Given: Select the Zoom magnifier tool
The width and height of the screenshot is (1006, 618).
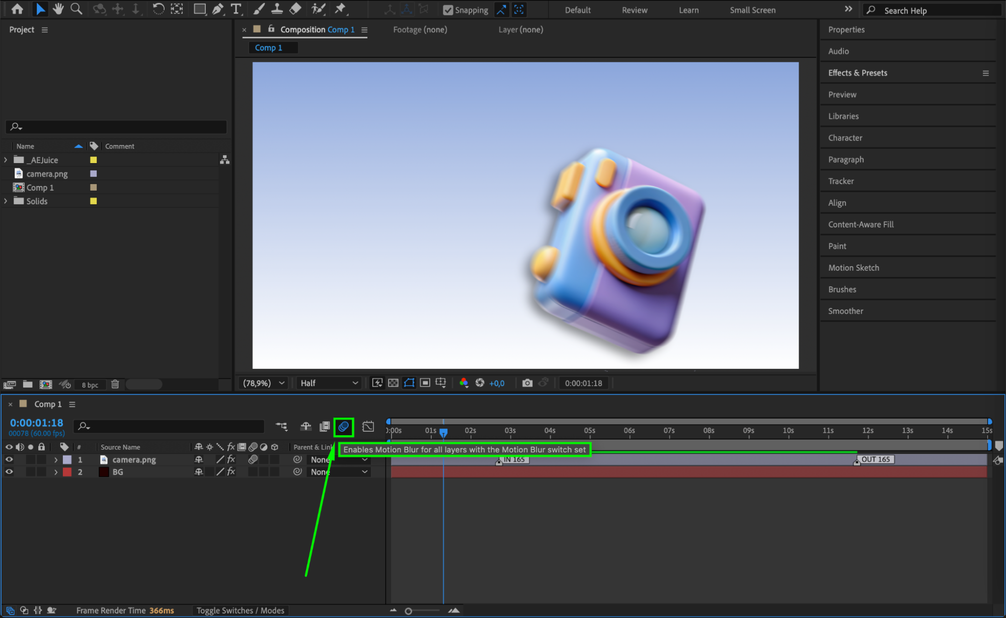Looking at the screenshot, I should [76, 9].
